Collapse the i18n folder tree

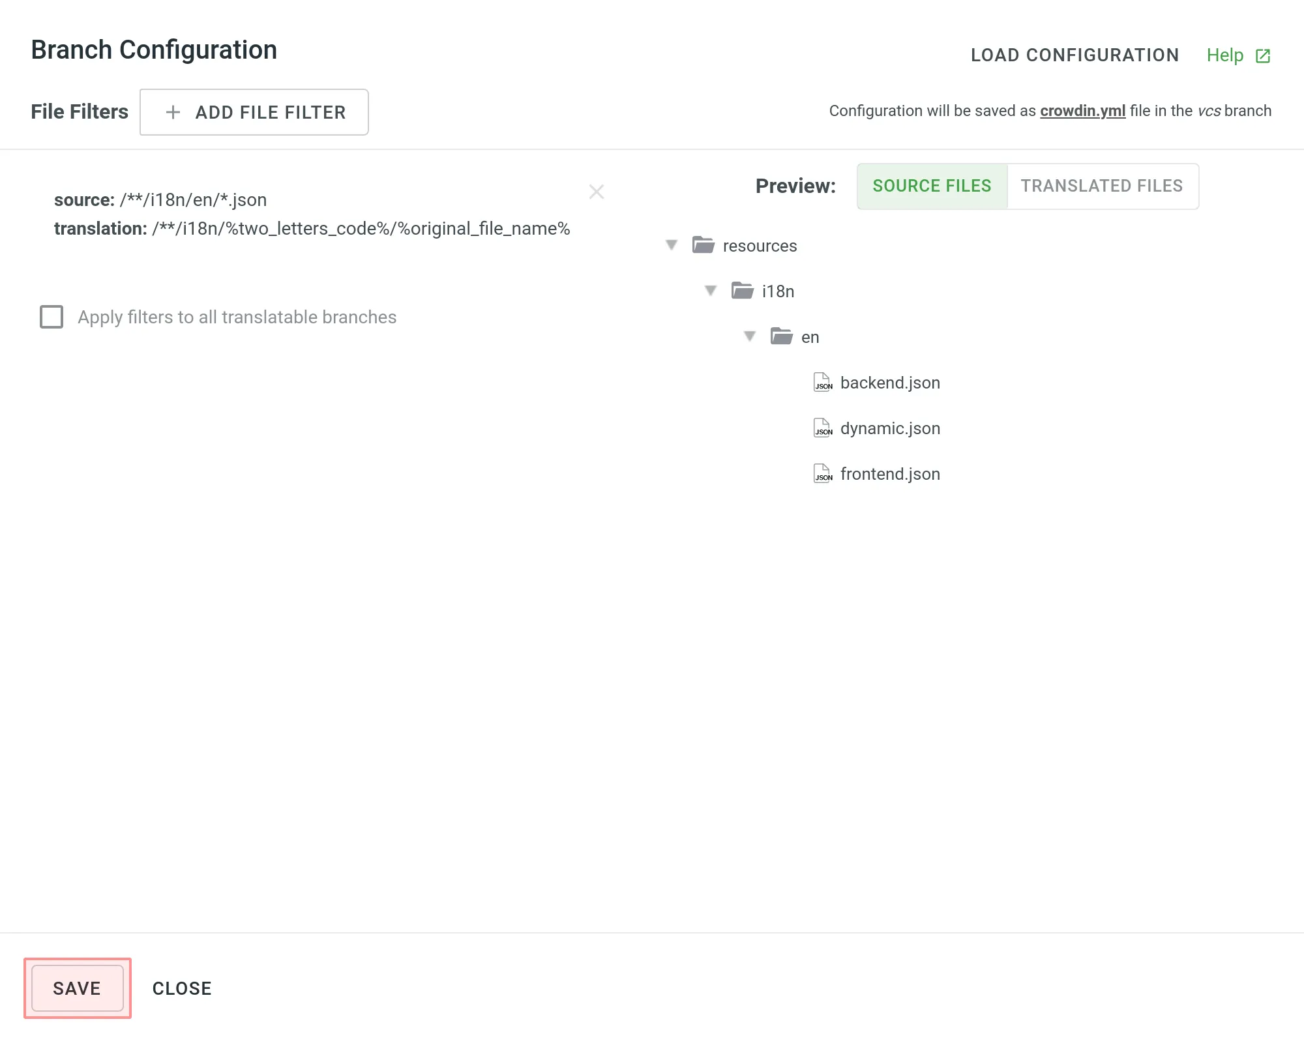point(710,291)
